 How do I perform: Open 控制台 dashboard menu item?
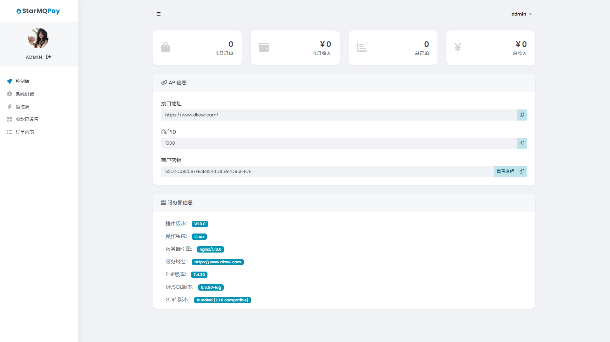click(x=23, y=81)
